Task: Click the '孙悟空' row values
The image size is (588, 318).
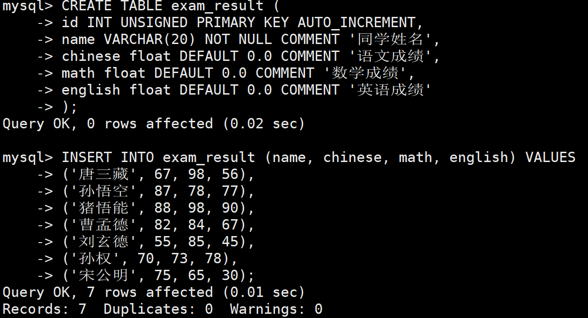Action: click(158, 191)
